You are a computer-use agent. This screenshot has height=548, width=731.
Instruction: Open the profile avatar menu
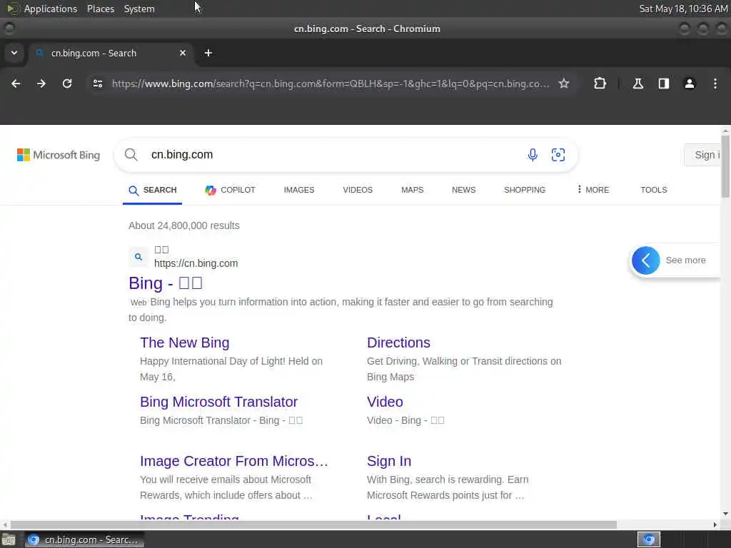point(690,83)
